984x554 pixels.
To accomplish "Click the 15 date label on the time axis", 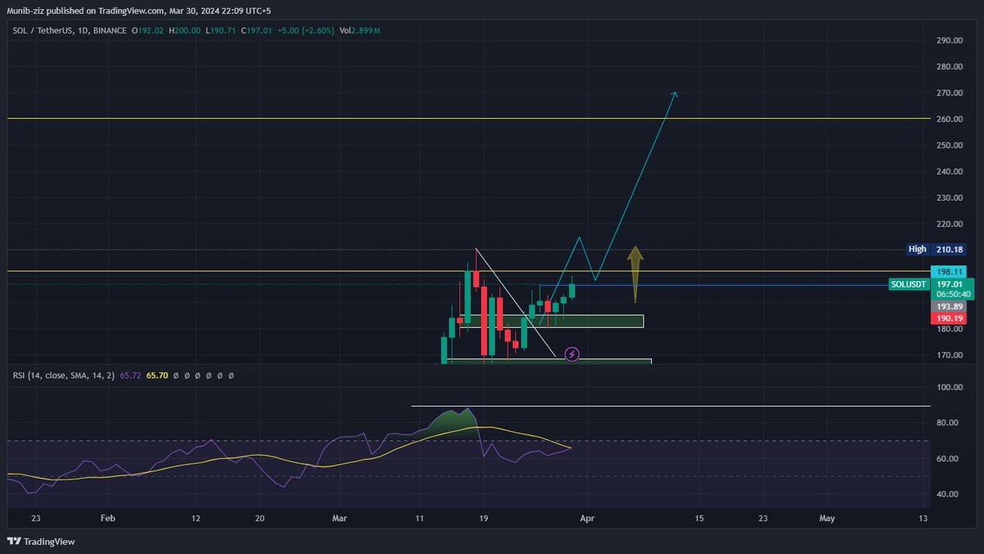I will [x=699, y=518].
